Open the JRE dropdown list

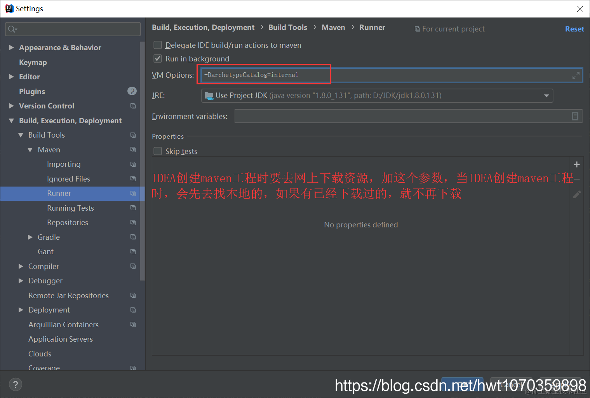[x=546, y=96]
